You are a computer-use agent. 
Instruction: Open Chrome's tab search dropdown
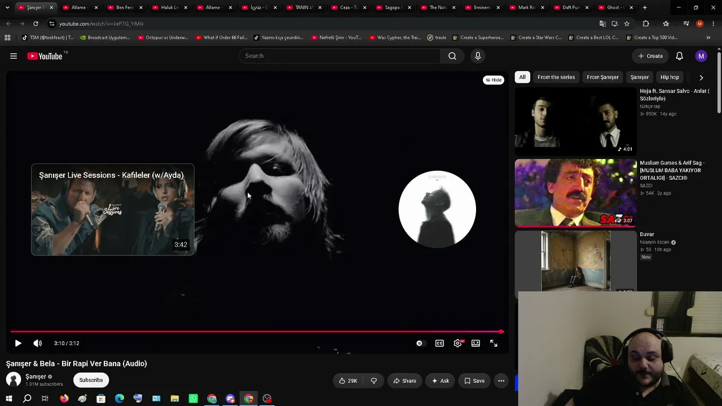7,7
